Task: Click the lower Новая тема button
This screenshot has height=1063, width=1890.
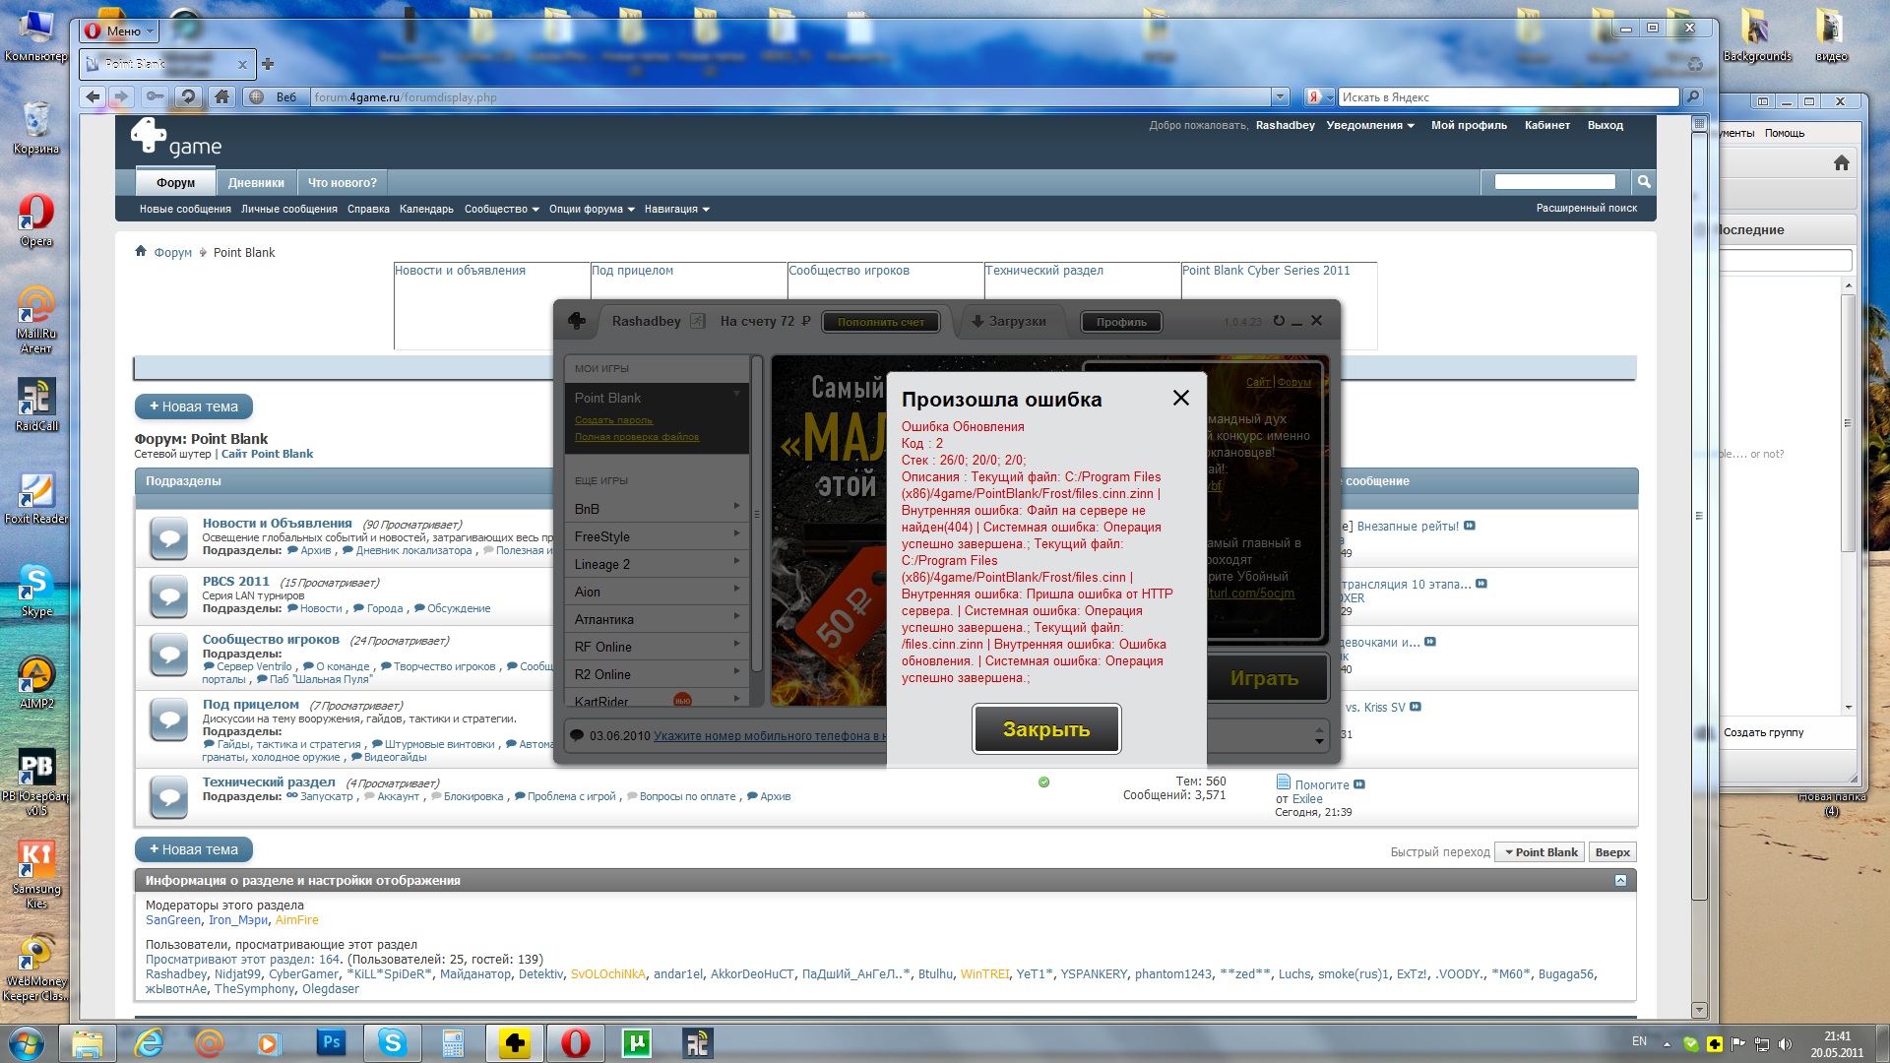Action: (194, 849)
